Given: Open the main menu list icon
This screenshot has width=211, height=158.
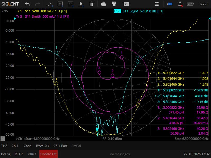Looking at the screenshot, I should [157, 4].
